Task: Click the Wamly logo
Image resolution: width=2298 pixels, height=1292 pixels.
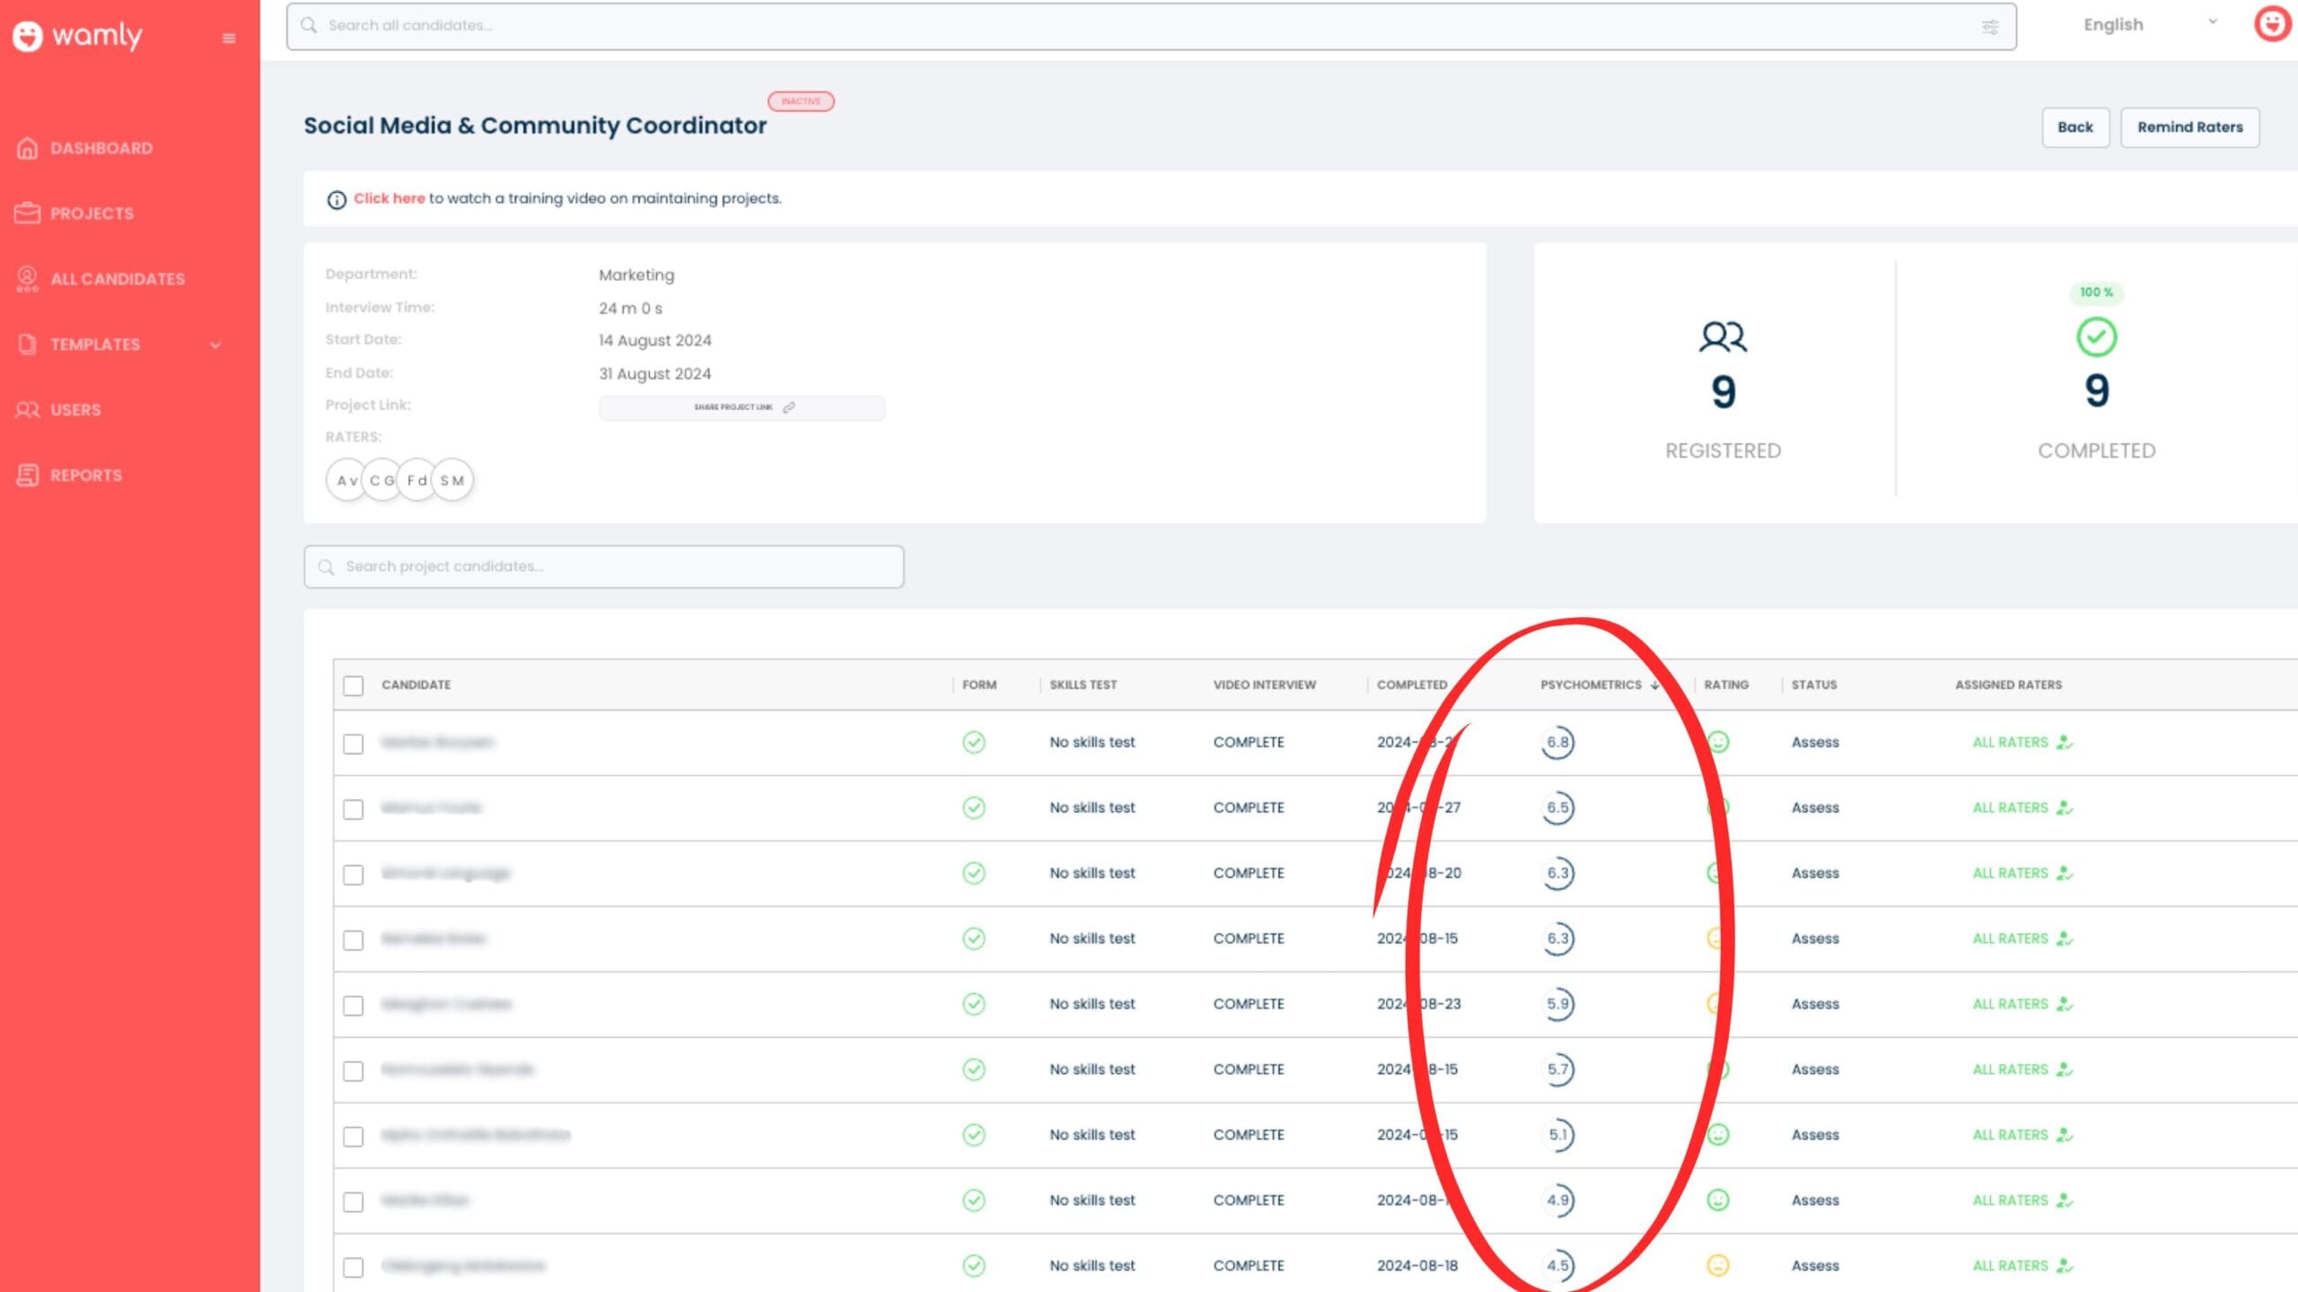Action: (x=77, y=36)
